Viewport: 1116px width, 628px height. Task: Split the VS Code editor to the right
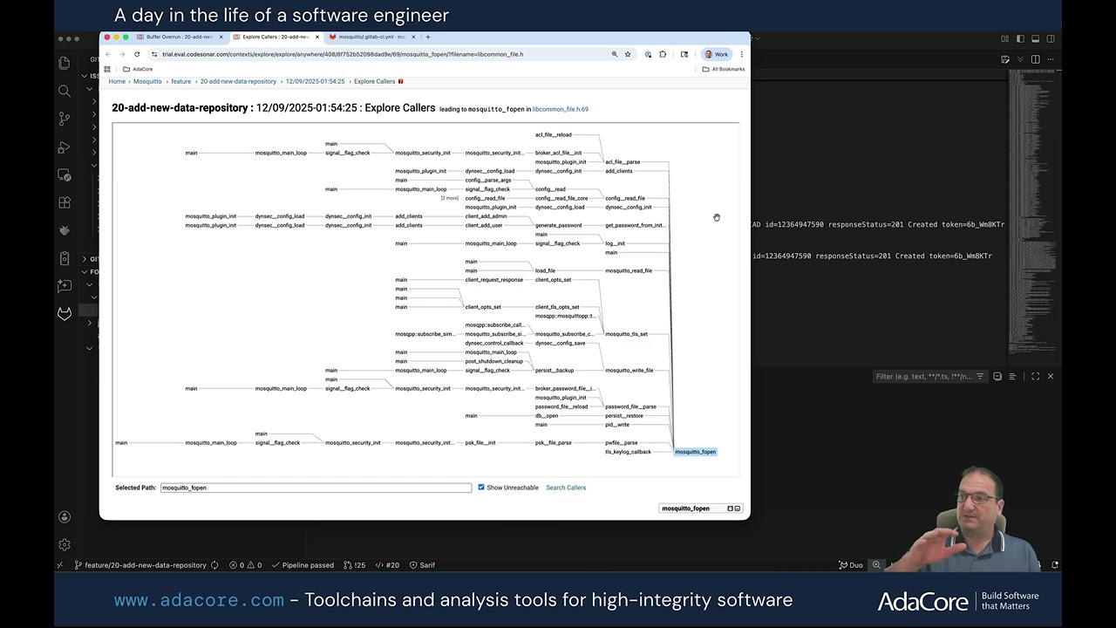coord(1035,59)
